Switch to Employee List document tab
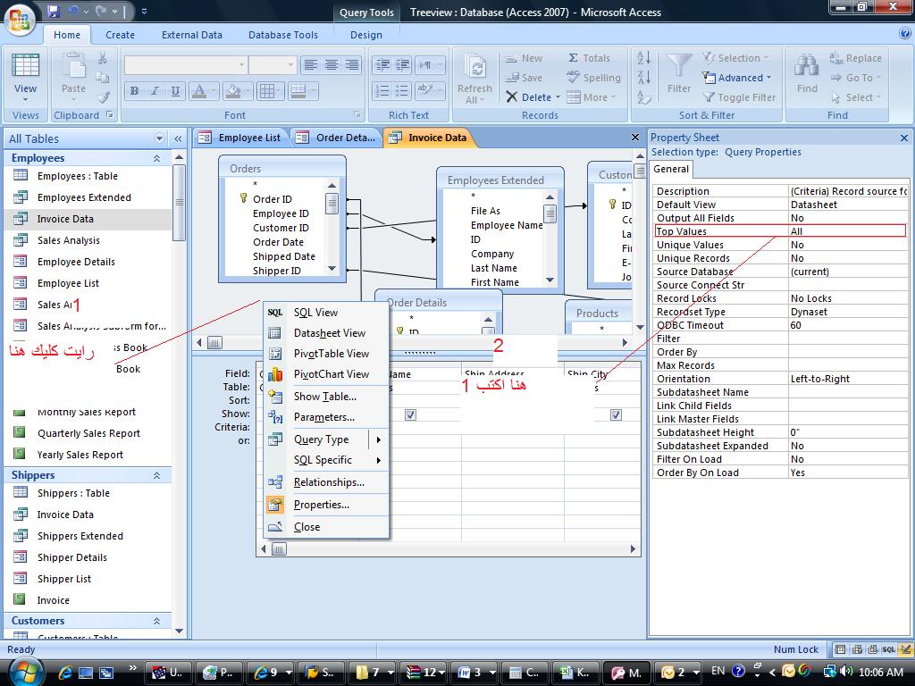 [240, 138]
